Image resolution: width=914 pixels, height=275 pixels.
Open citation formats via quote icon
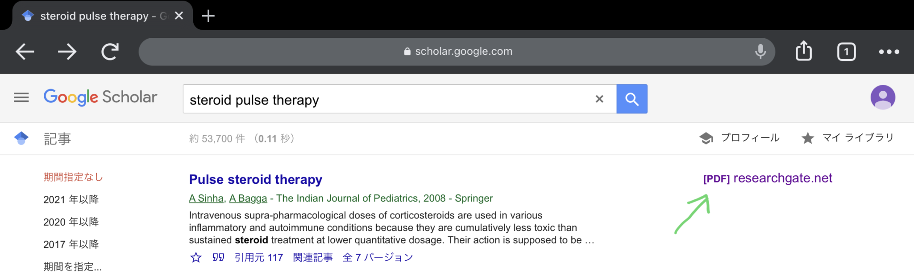tap(218, 258)
